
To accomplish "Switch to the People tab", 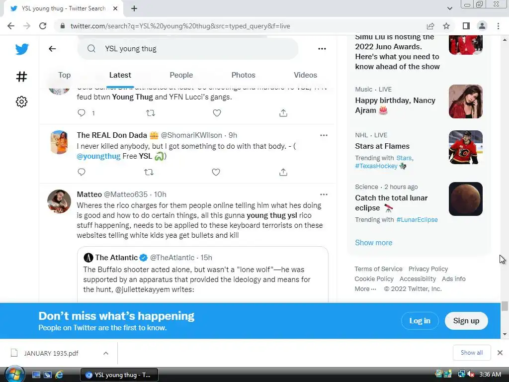I will [181, 75].
